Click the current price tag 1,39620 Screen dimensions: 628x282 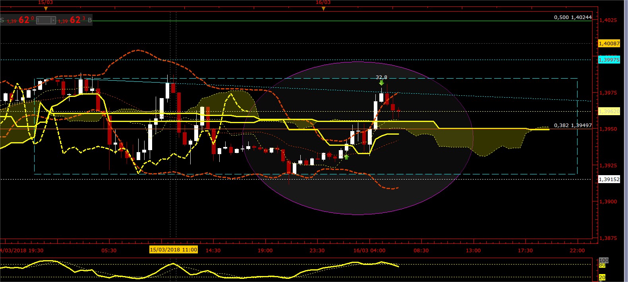609,112
